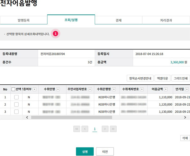Click the previous page arrow
Screen dimensions: 190x156
(x=85, y=129)
